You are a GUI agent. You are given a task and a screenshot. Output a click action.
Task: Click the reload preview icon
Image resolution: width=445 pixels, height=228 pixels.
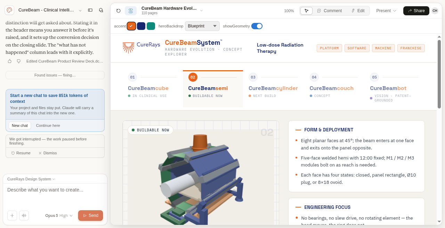click(x=118, y=11)
